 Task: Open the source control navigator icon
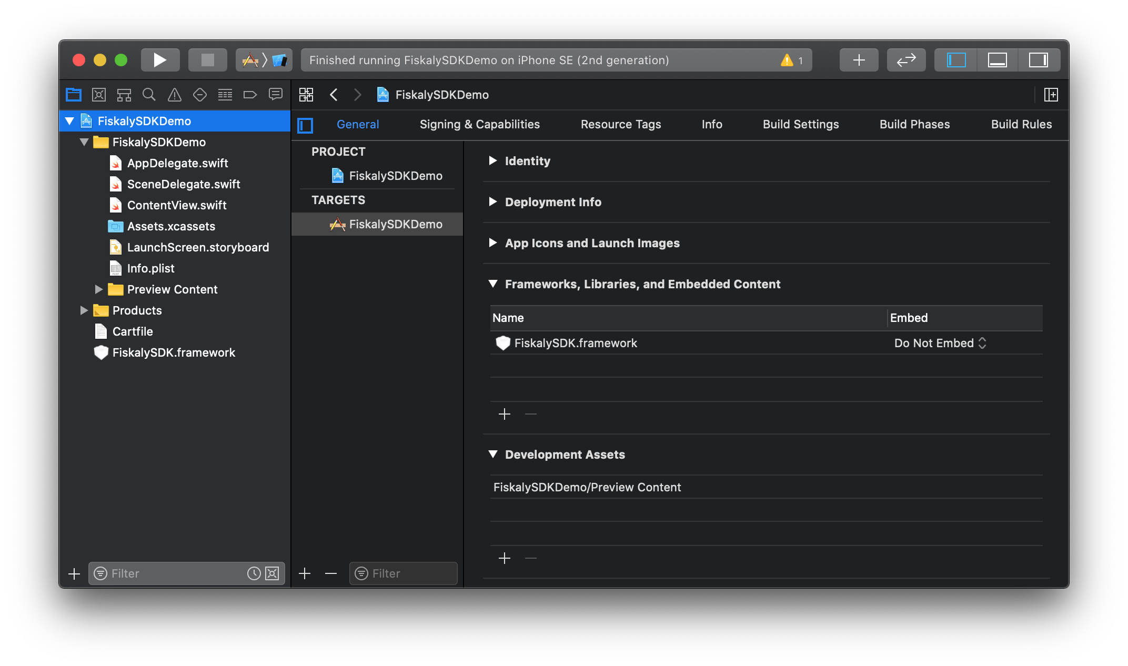coord(99,95)
